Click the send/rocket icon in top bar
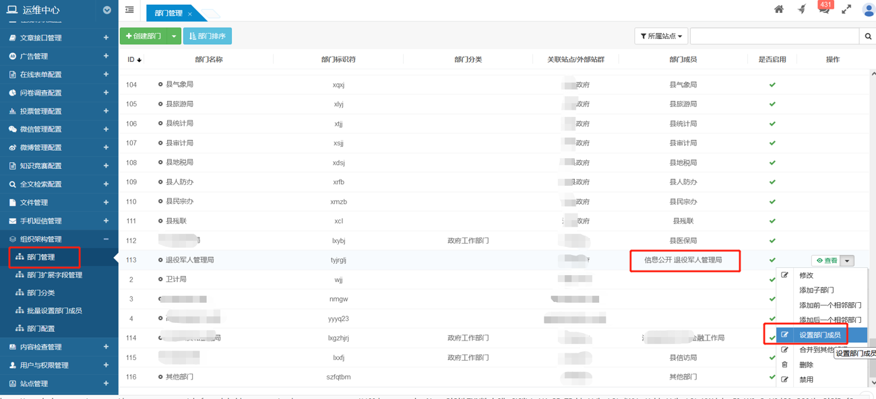This screenshot has width=876, height=399. [801, 9]
